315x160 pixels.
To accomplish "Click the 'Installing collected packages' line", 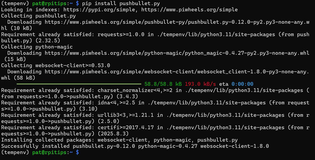I will pyautogui.click(x=119, y=140).
